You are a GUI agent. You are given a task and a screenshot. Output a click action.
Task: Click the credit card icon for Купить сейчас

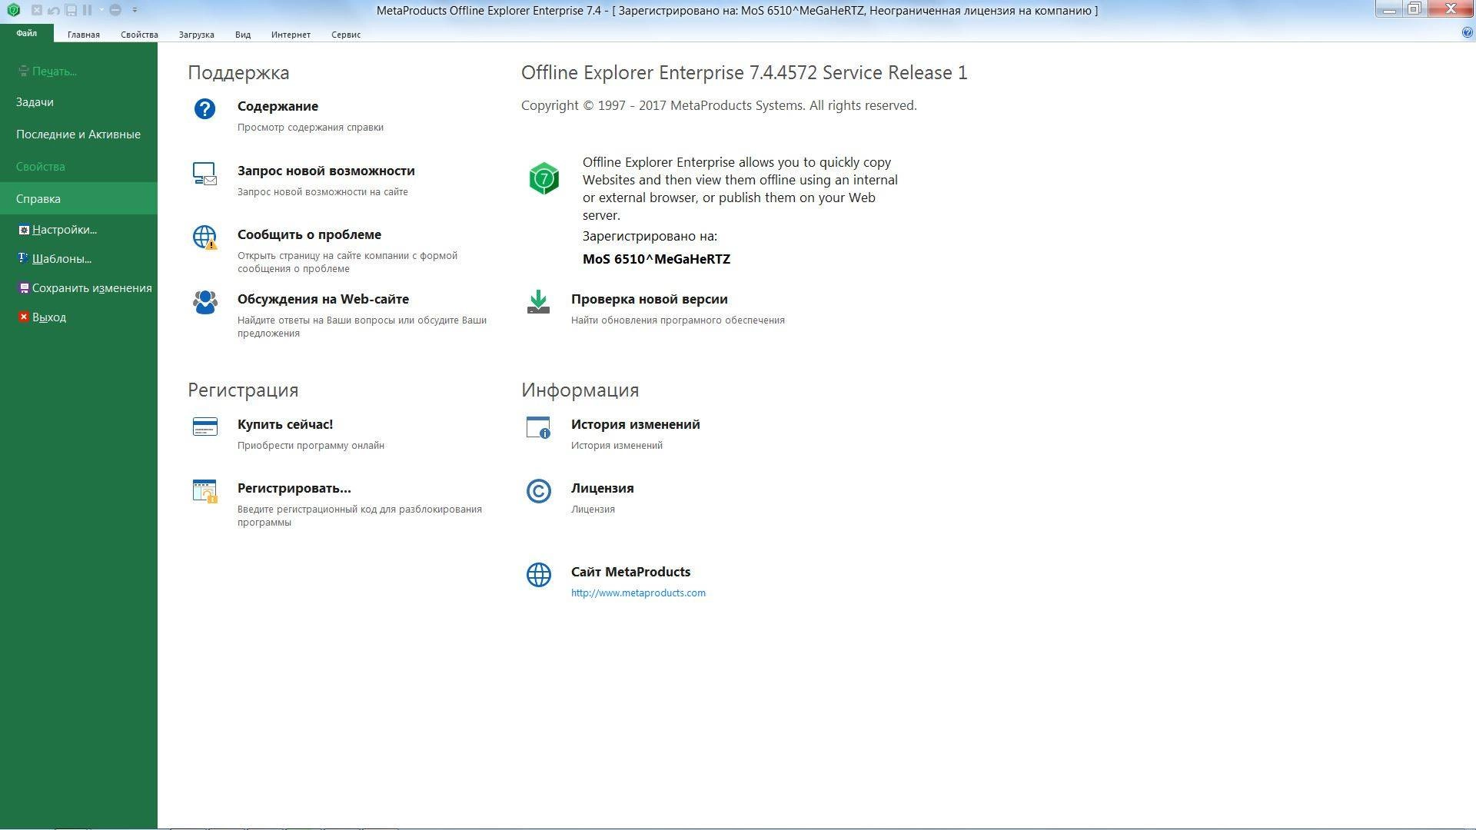click(204, 427)
